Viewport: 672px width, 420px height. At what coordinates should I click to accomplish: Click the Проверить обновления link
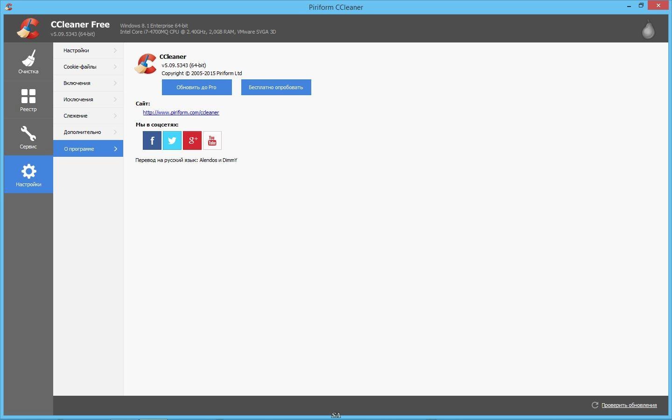coord(629,405)
